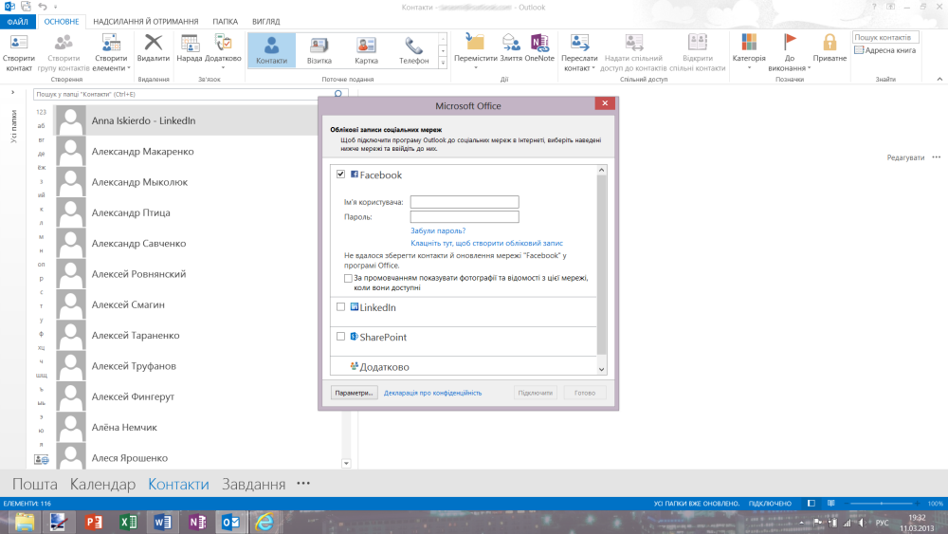This screenshot has width=948, height=534.
Task: Click the create account link
Action: coord(486,243)
